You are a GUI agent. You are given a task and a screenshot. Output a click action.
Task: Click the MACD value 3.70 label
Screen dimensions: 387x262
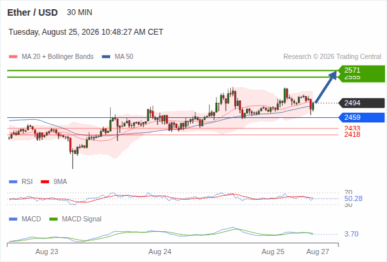pos(351,234)
